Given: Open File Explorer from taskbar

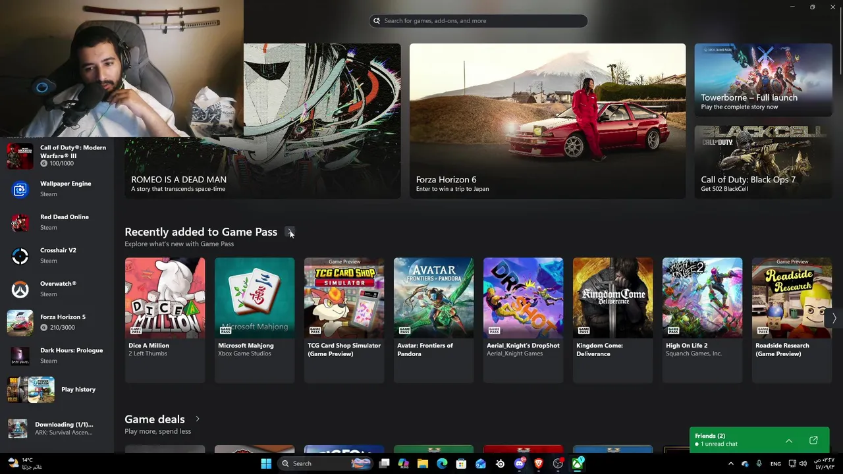Looking at the screenshot, I should (423, 463).
